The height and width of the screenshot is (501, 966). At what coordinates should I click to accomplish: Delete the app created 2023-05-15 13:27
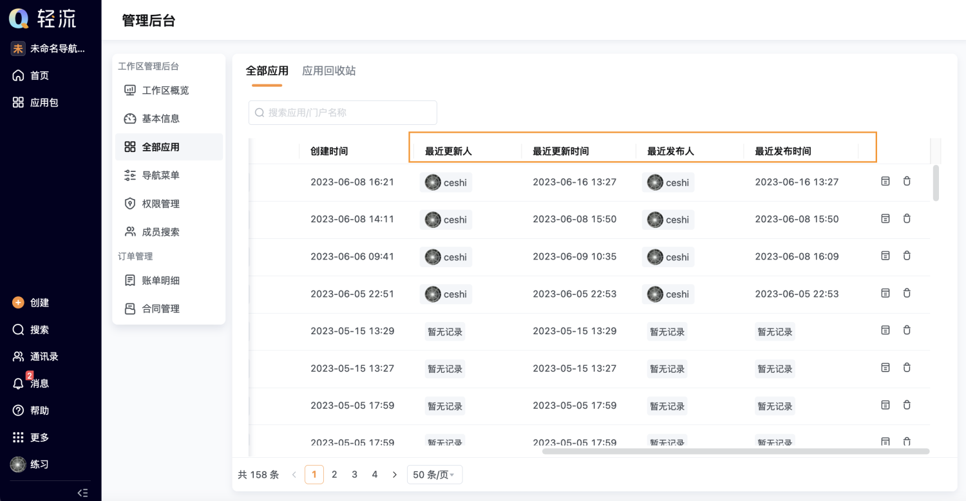pyautogui.click(x=907, y=368)
